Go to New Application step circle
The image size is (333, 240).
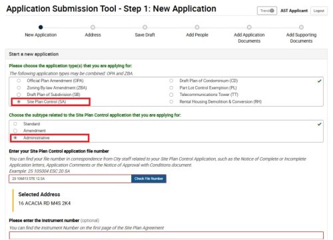click(x=41, y=27)
